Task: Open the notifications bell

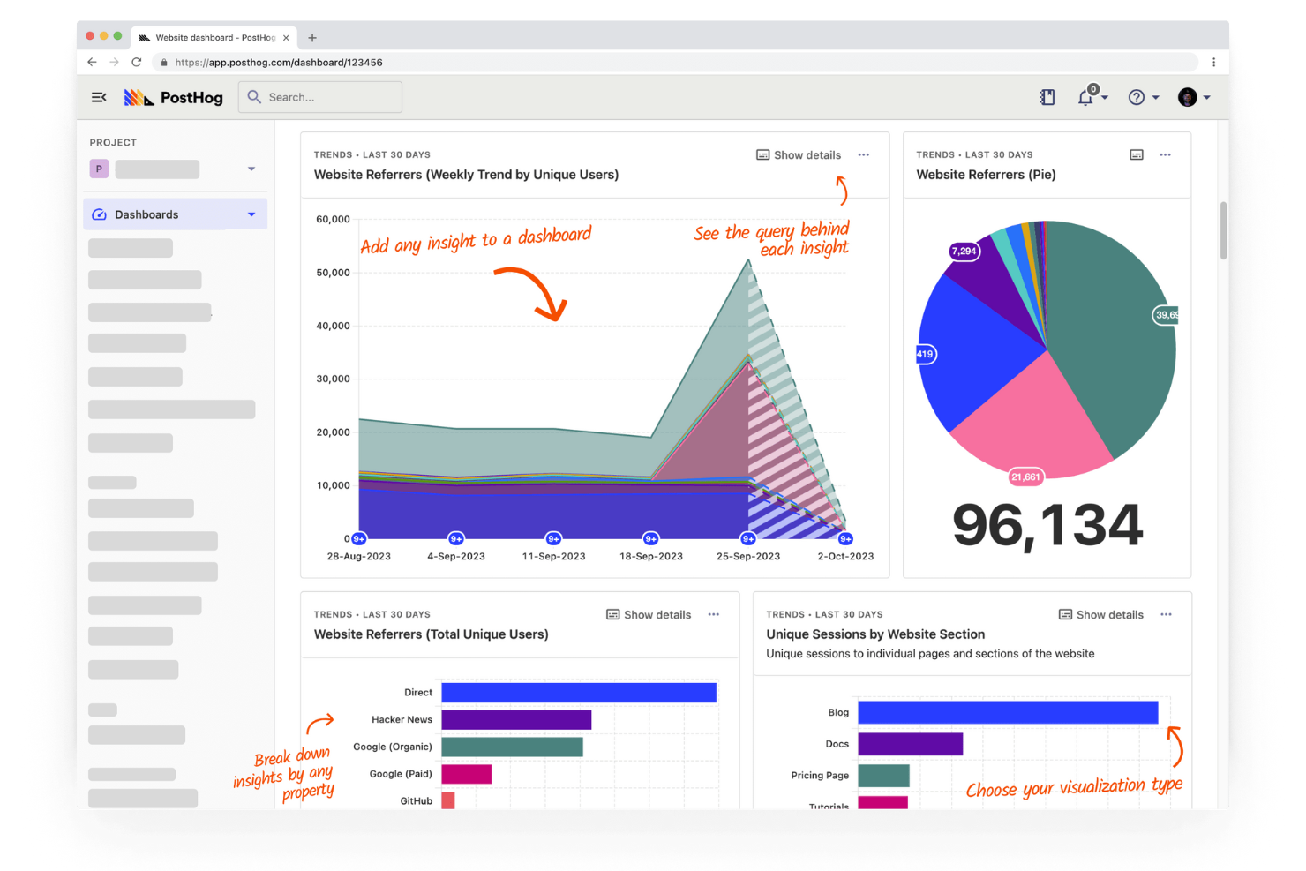Action: 1085,97
